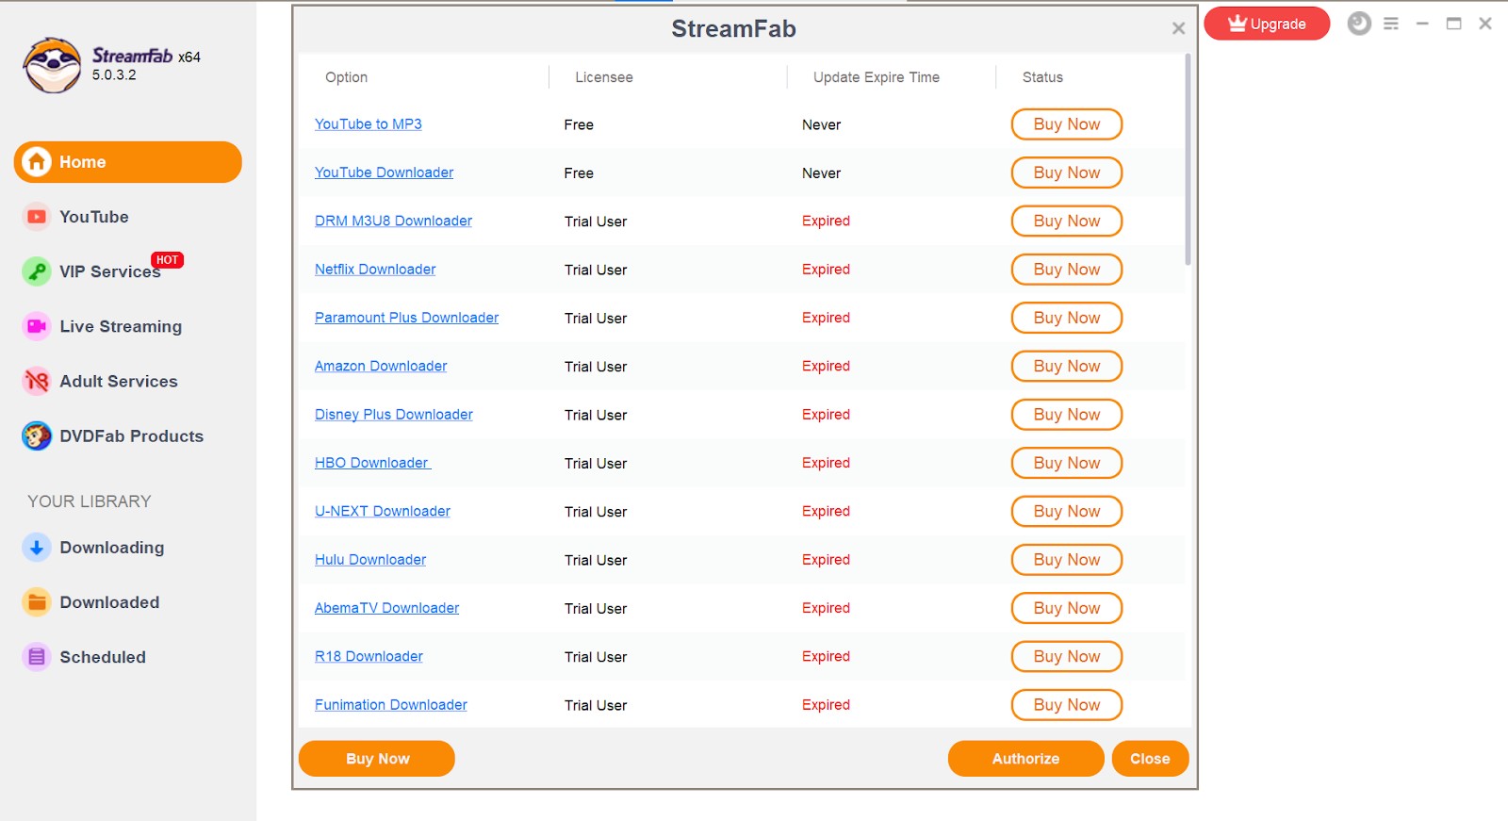Click the Home sidebar icon
The image size is (1508, 821).
37,162
